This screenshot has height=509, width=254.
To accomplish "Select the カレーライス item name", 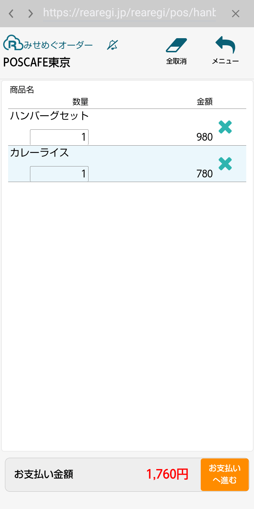I will tap(40, 153).
